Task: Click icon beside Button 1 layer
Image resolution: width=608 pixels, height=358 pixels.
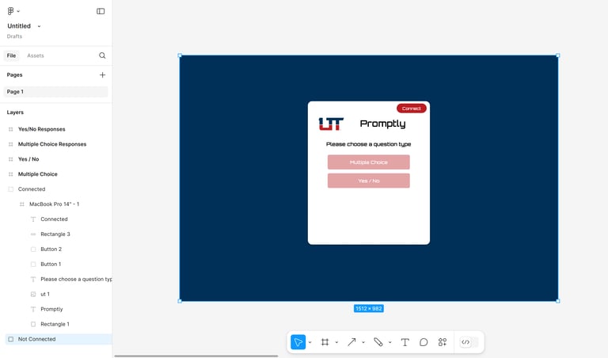Action: (33, 264)
